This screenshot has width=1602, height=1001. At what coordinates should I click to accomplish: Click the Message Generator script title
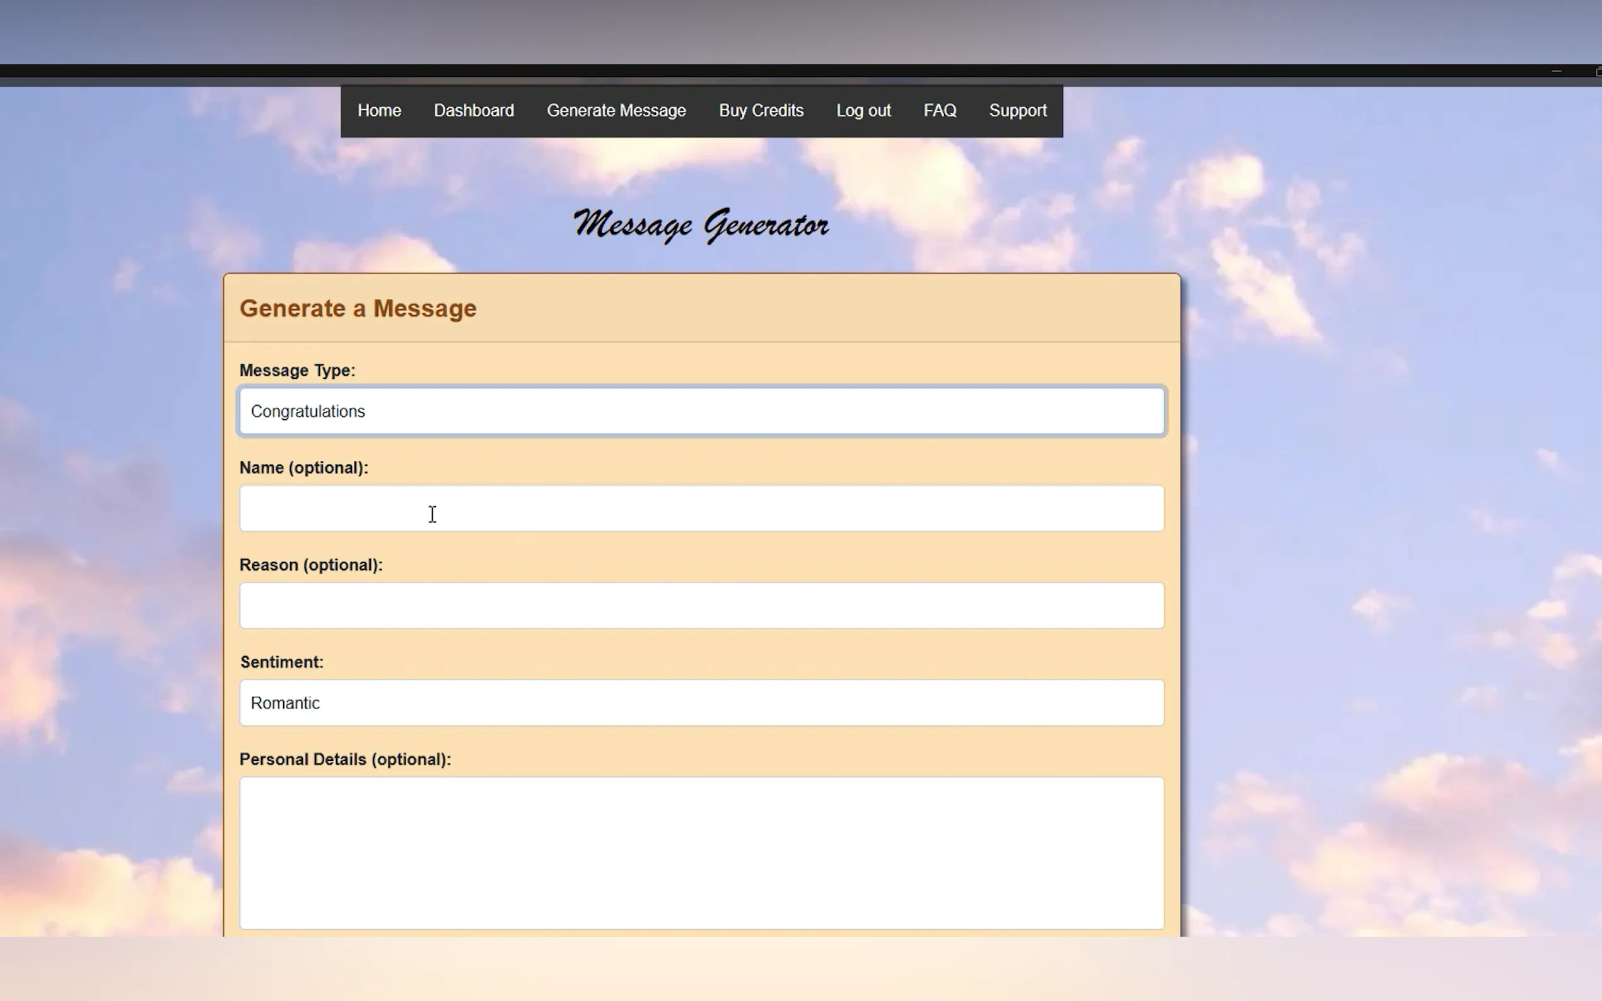tap(701, 225)
